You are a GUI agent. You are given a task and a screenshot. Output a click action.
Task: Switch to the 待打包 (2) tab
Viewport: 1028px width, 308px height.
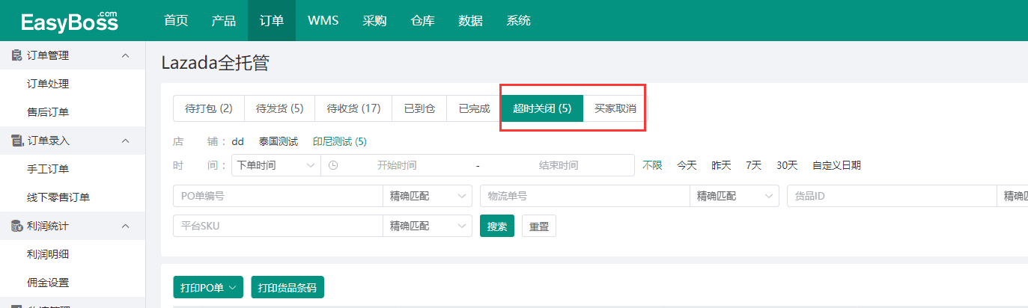209,108
